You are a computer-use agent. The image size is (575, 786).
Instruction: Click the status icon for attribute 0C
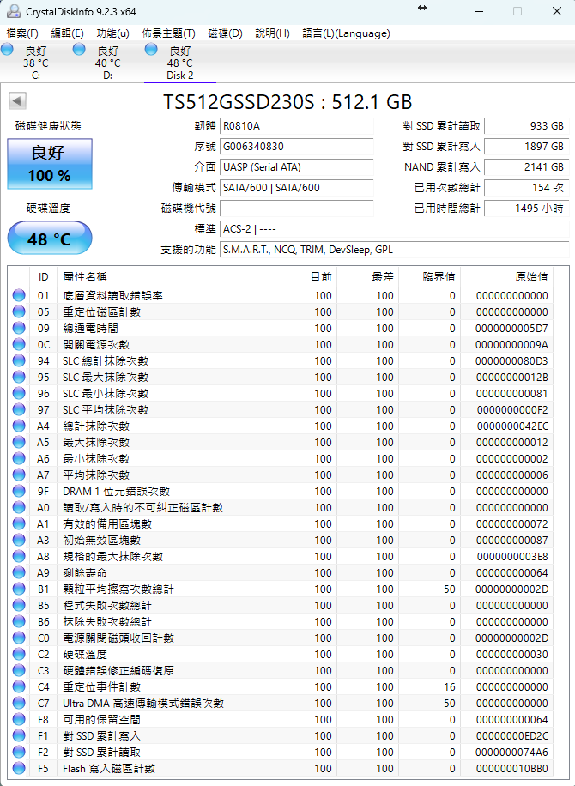point(19,344)
